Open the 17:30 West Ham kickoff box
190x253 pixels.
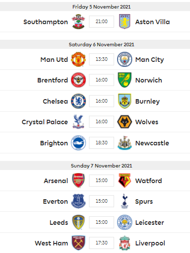pyautogui.click(x=102, y=243)
